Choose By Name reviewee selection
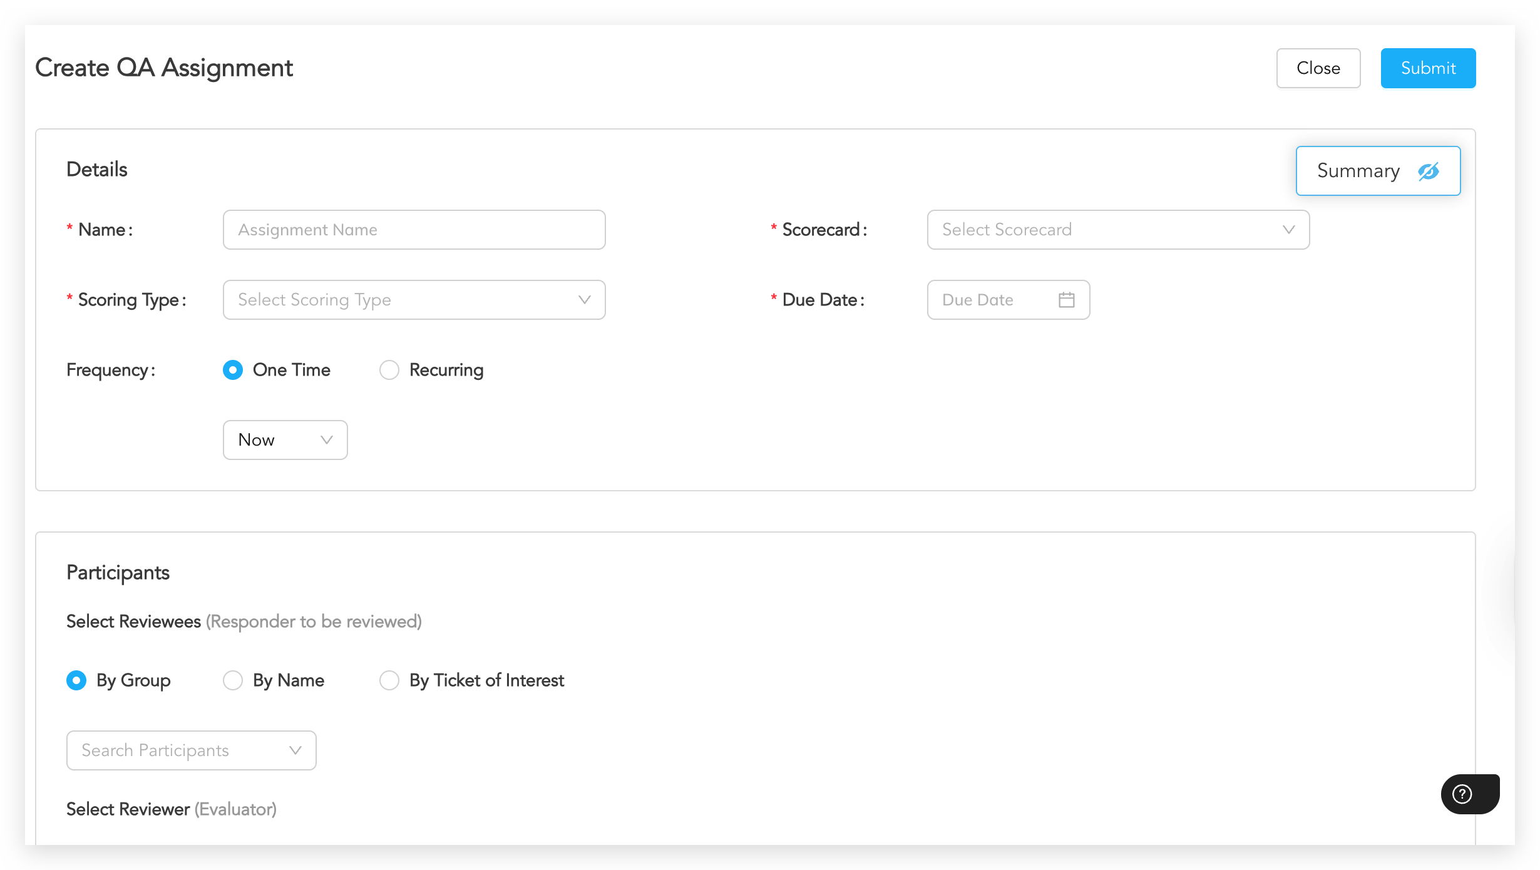The height and width of the screenshot is (870, 1540). (233, 680)
